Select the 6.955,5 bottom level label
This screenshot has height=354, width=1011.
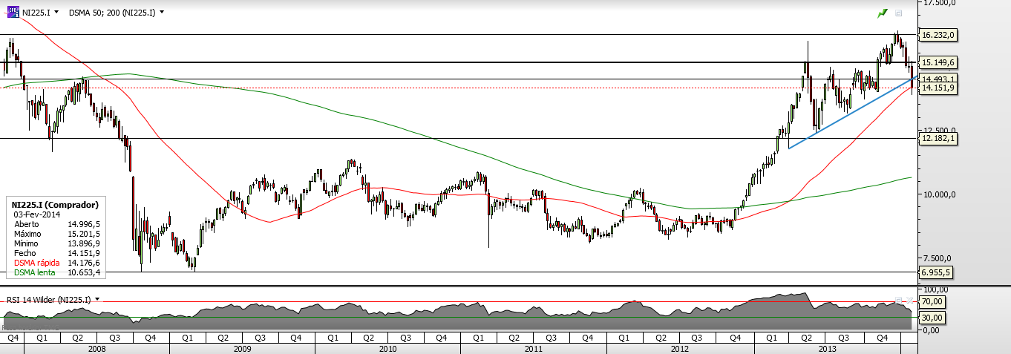point(937,272)
